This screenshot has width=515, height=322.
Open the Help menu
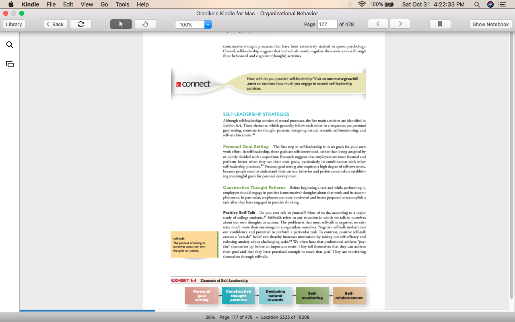tap(143, 4)
